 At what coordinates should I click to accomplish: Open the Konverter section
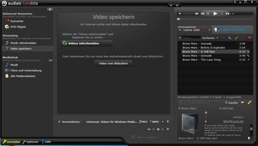point(14,21)
